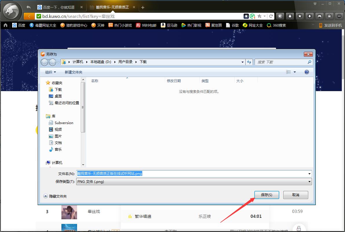Click the star favorites icon in browser toolbar
The width and height of the screenshot is (345, 232).
[300, 16]
